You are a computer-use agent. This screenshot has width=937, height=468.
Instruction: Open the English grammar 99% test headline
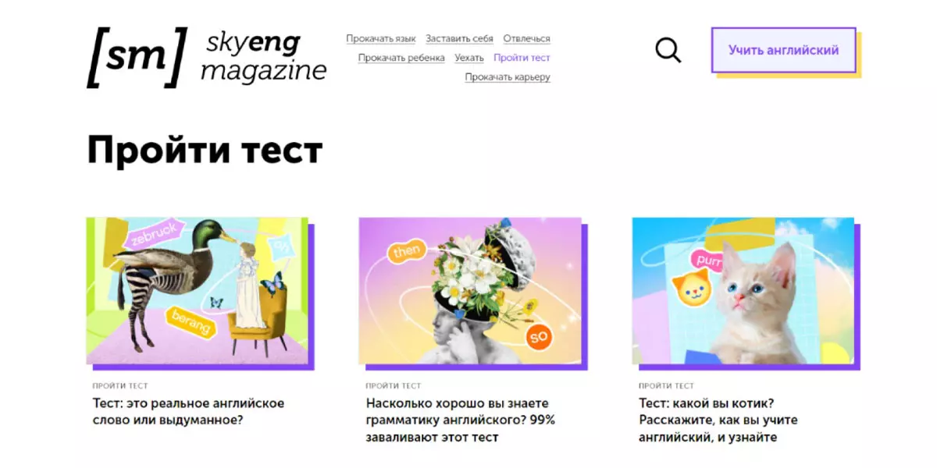coord(460,420)
